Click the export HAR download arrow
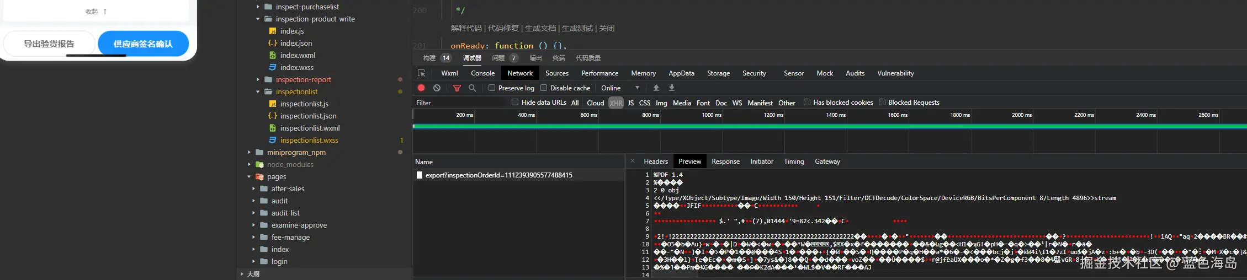This screenshot has height=280, width=1247. tap(671, 88)
